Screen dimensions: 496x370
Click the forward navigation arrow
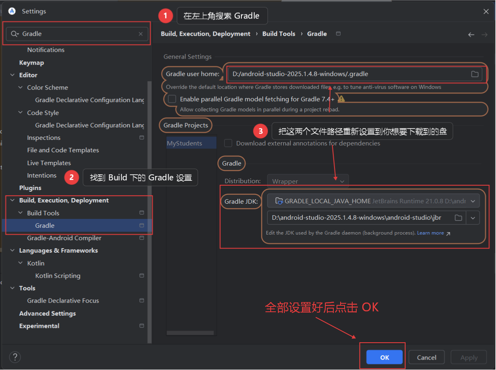(x=484, y=35)
